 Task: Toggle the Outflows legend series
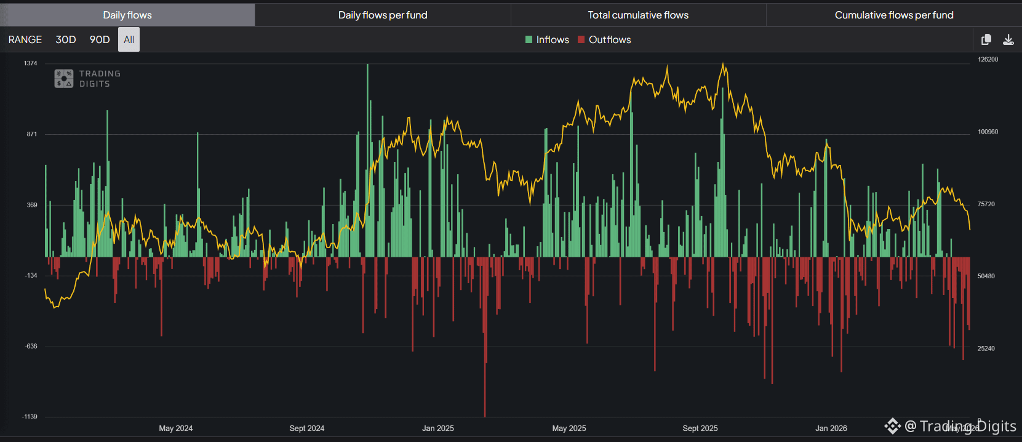coord(604,39)
